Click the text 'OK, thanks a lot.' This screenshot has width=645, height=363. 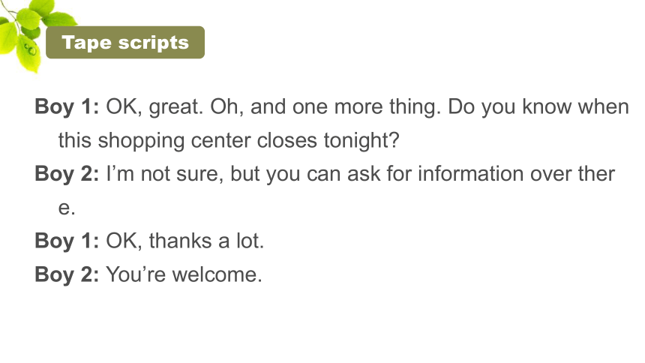coord(184,241)
